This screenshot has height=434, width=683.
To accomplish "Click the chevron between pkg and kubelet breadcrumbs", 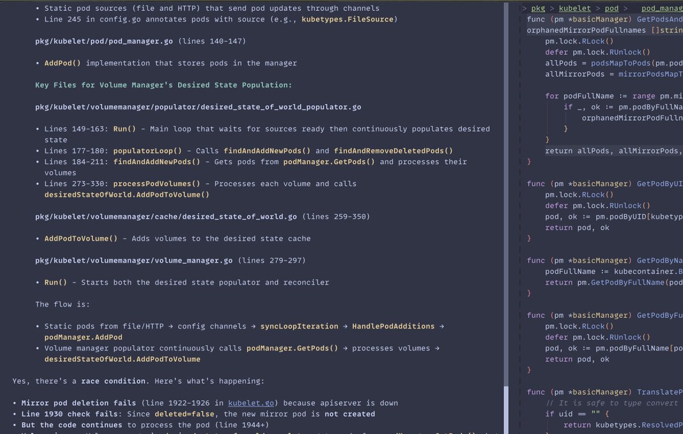I will [x=552, y=9].
